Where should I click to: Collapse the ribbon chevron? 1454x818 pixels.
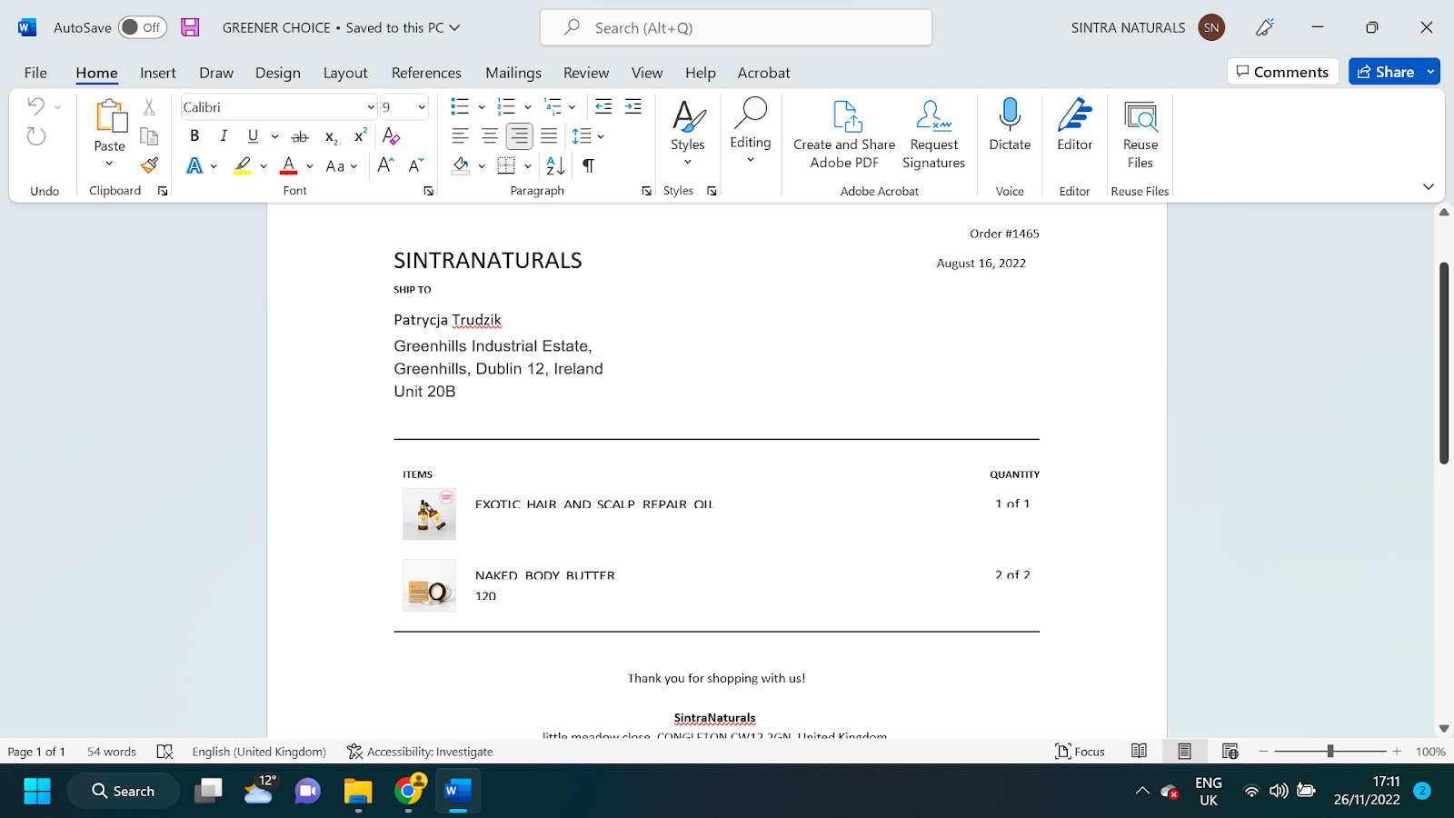1429,186
